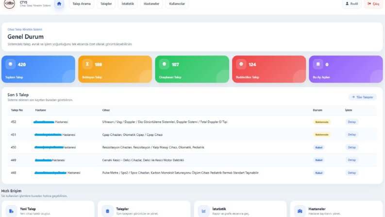The width and height of the screenshot is (385, 217).
Task: View all requests via Tüm Talepler
Action: [x=362, y=97]
